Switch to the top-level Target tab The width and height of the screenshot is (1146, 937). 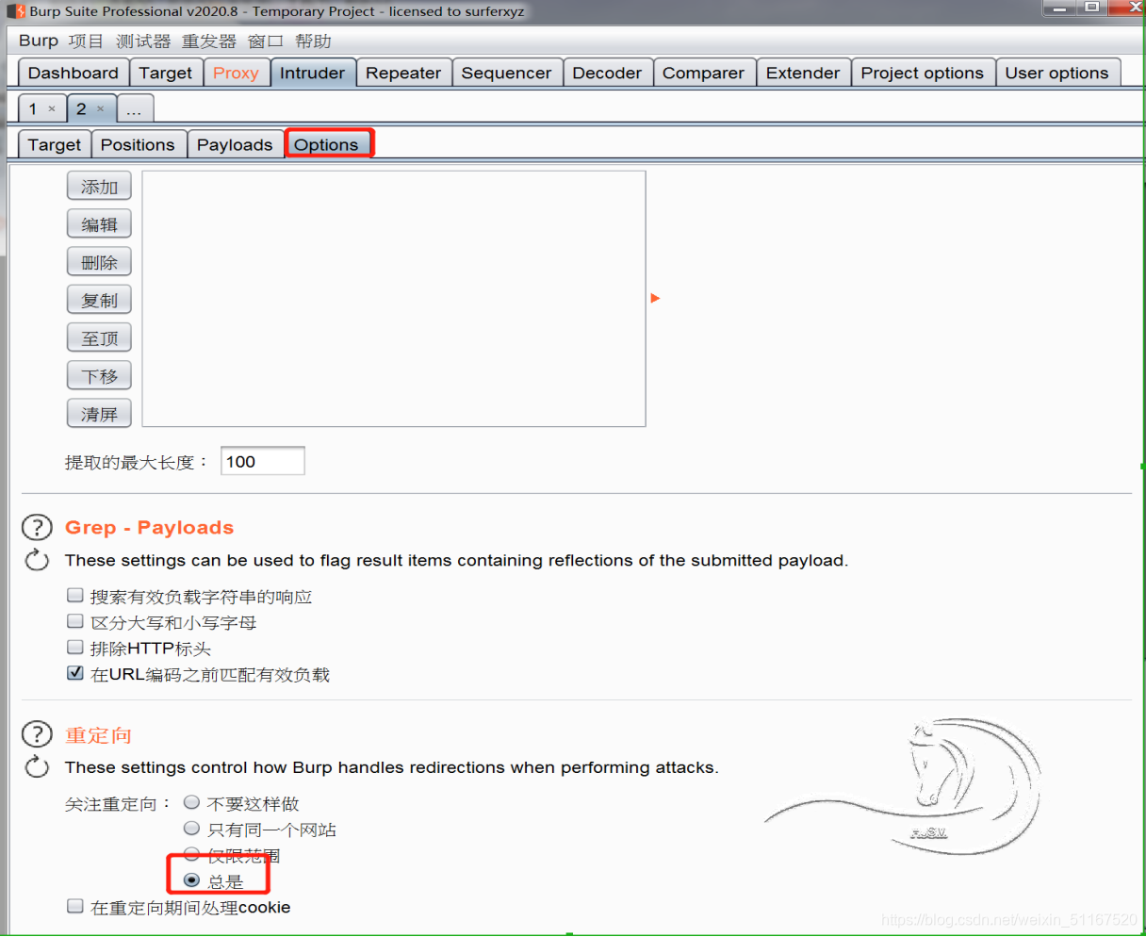[166, 73]
